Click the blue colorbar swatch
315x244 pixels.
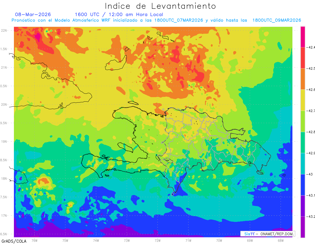pyautogui.click(x=303, y=185)
